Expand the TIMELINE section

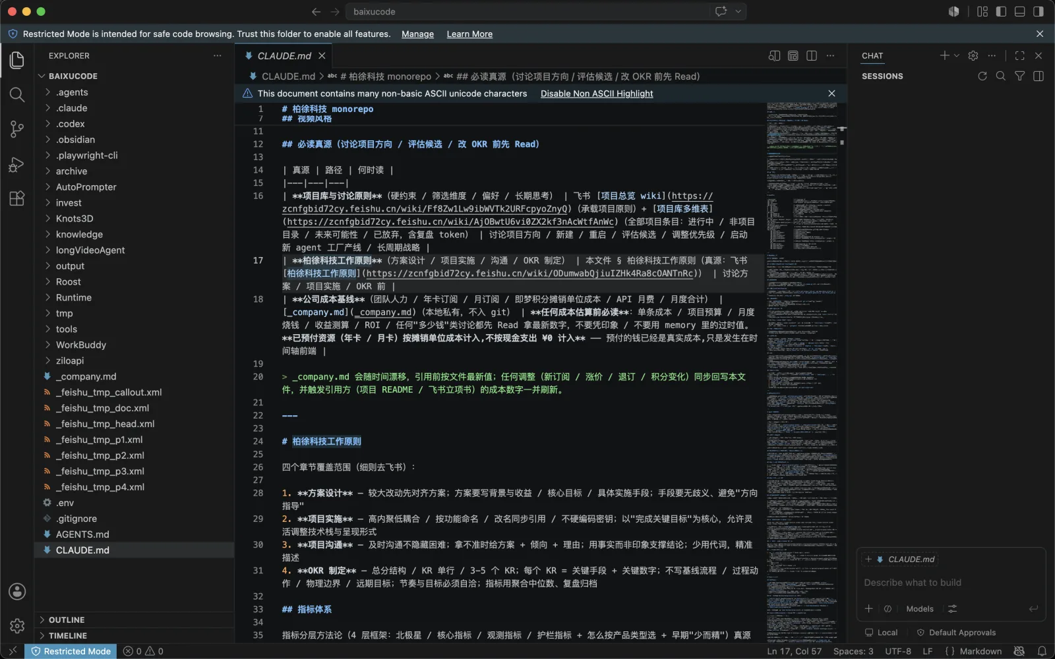pyautogui.click(x=135, y=636)
